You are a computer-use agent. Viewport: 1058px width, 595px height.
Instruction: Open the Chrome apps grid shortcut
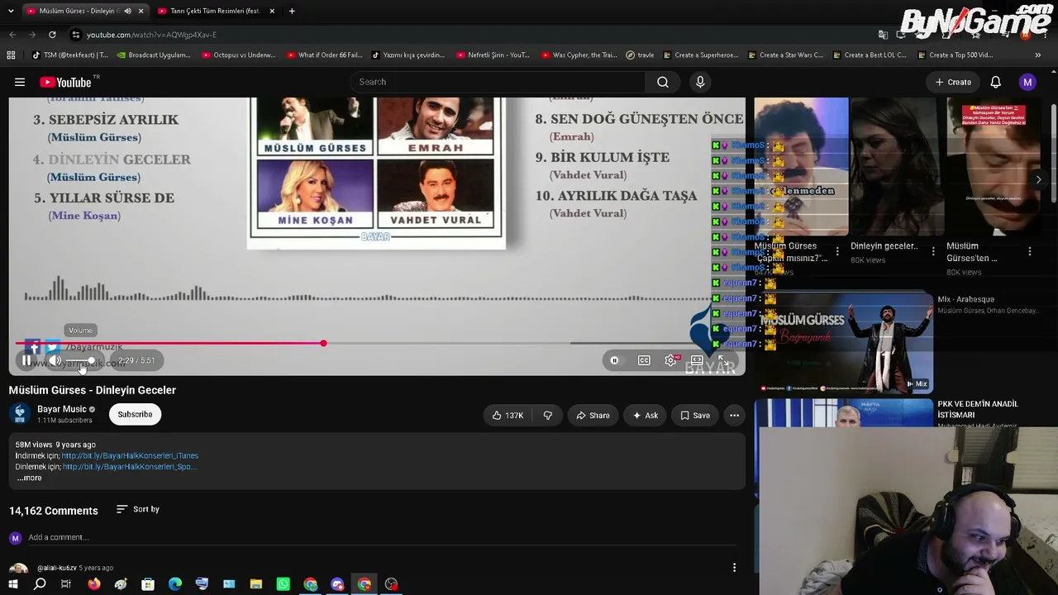[x=11, y=55]
